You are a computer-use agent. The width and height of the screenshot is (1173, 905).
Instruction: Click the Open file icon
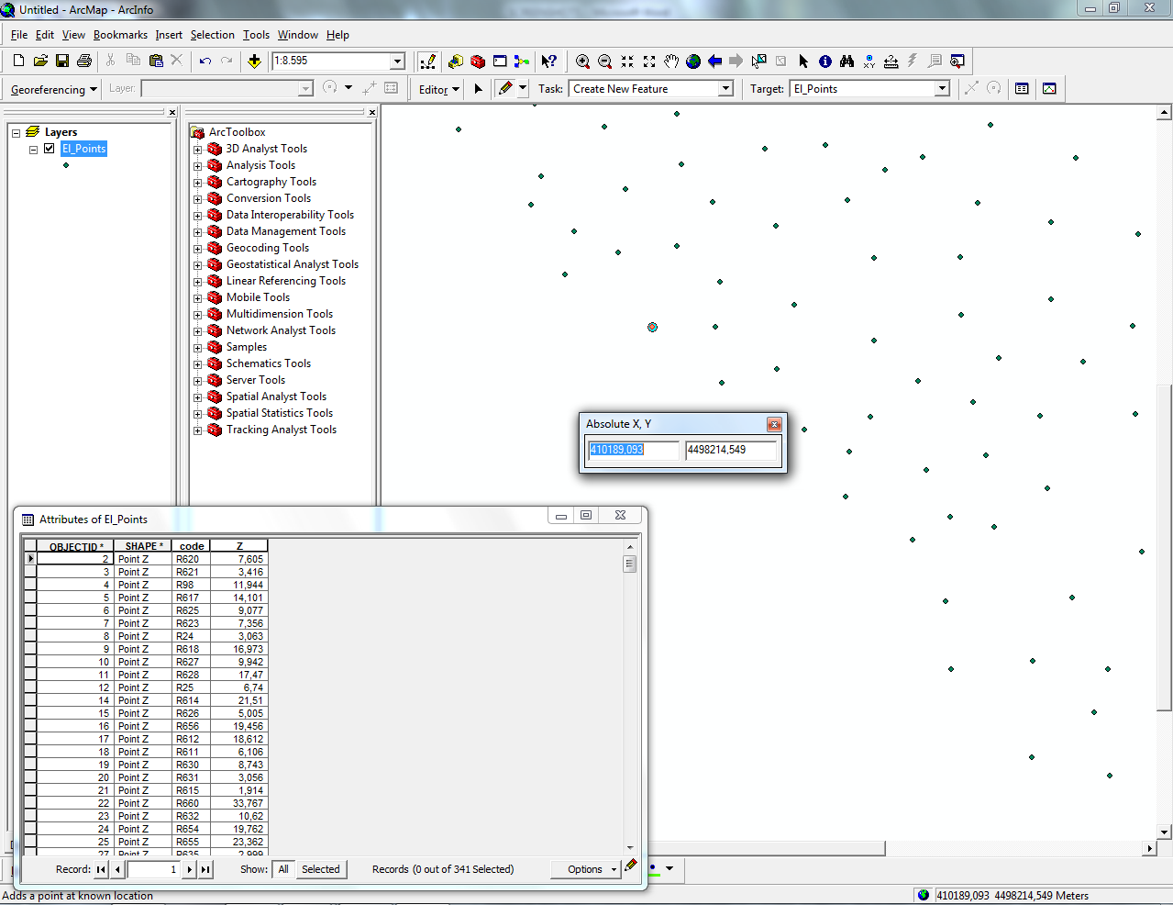click(x=40, y=61)
